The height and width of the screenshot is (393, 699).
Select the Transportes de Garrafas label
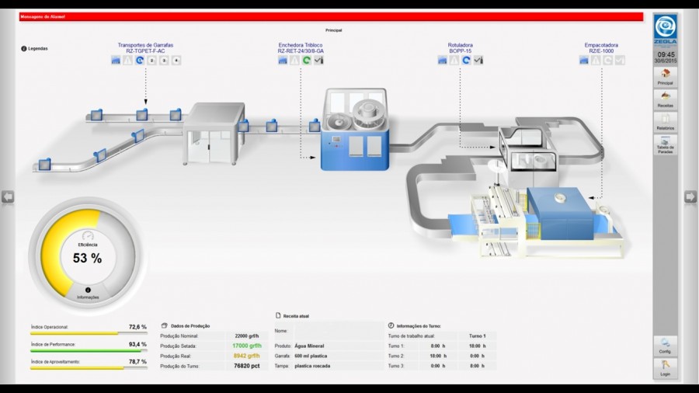coord(145,48)
